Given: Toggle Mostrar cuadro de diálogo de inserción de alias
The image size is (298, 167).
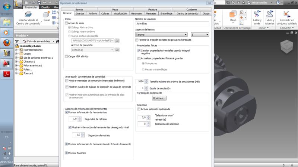Looking at the screenshot, I should pos(67,87).
